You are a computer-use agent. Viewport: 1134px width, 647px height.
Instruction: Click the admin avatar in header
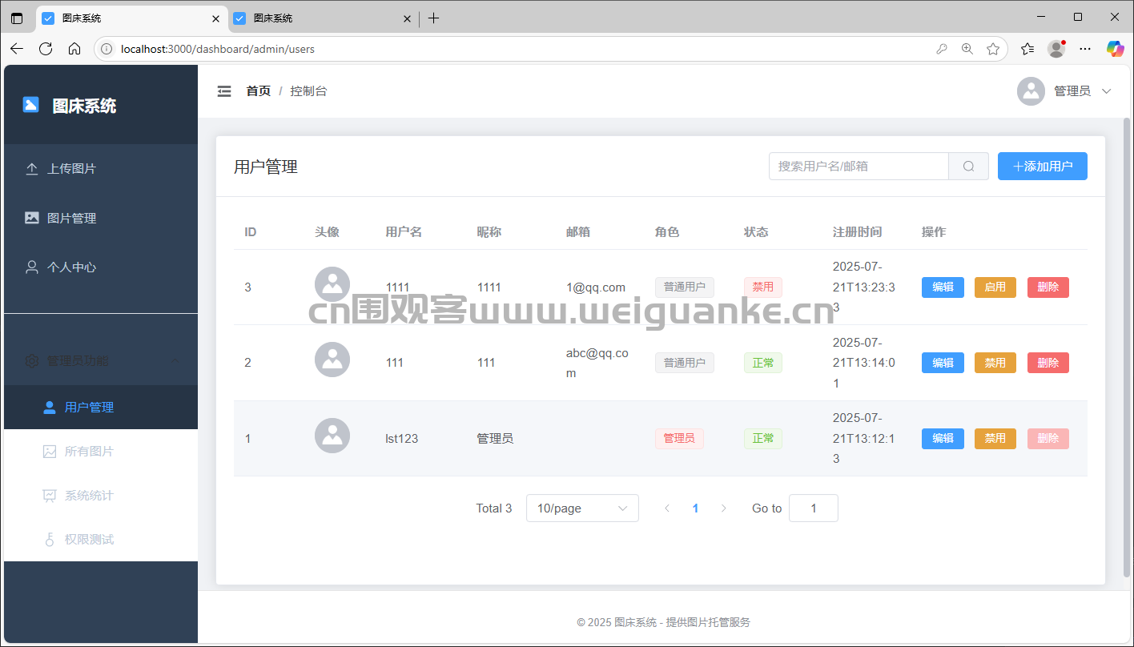click(1031, 91)
